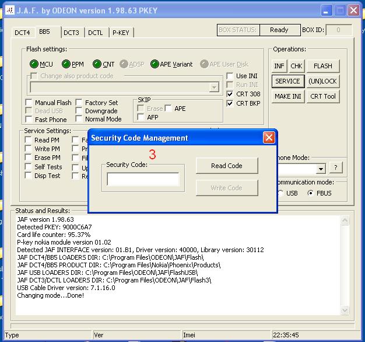Image resolution: width=365 pixels, height=342 pixels.
Task: Enable the Disp Test checkbox
Action: [28, 176]
